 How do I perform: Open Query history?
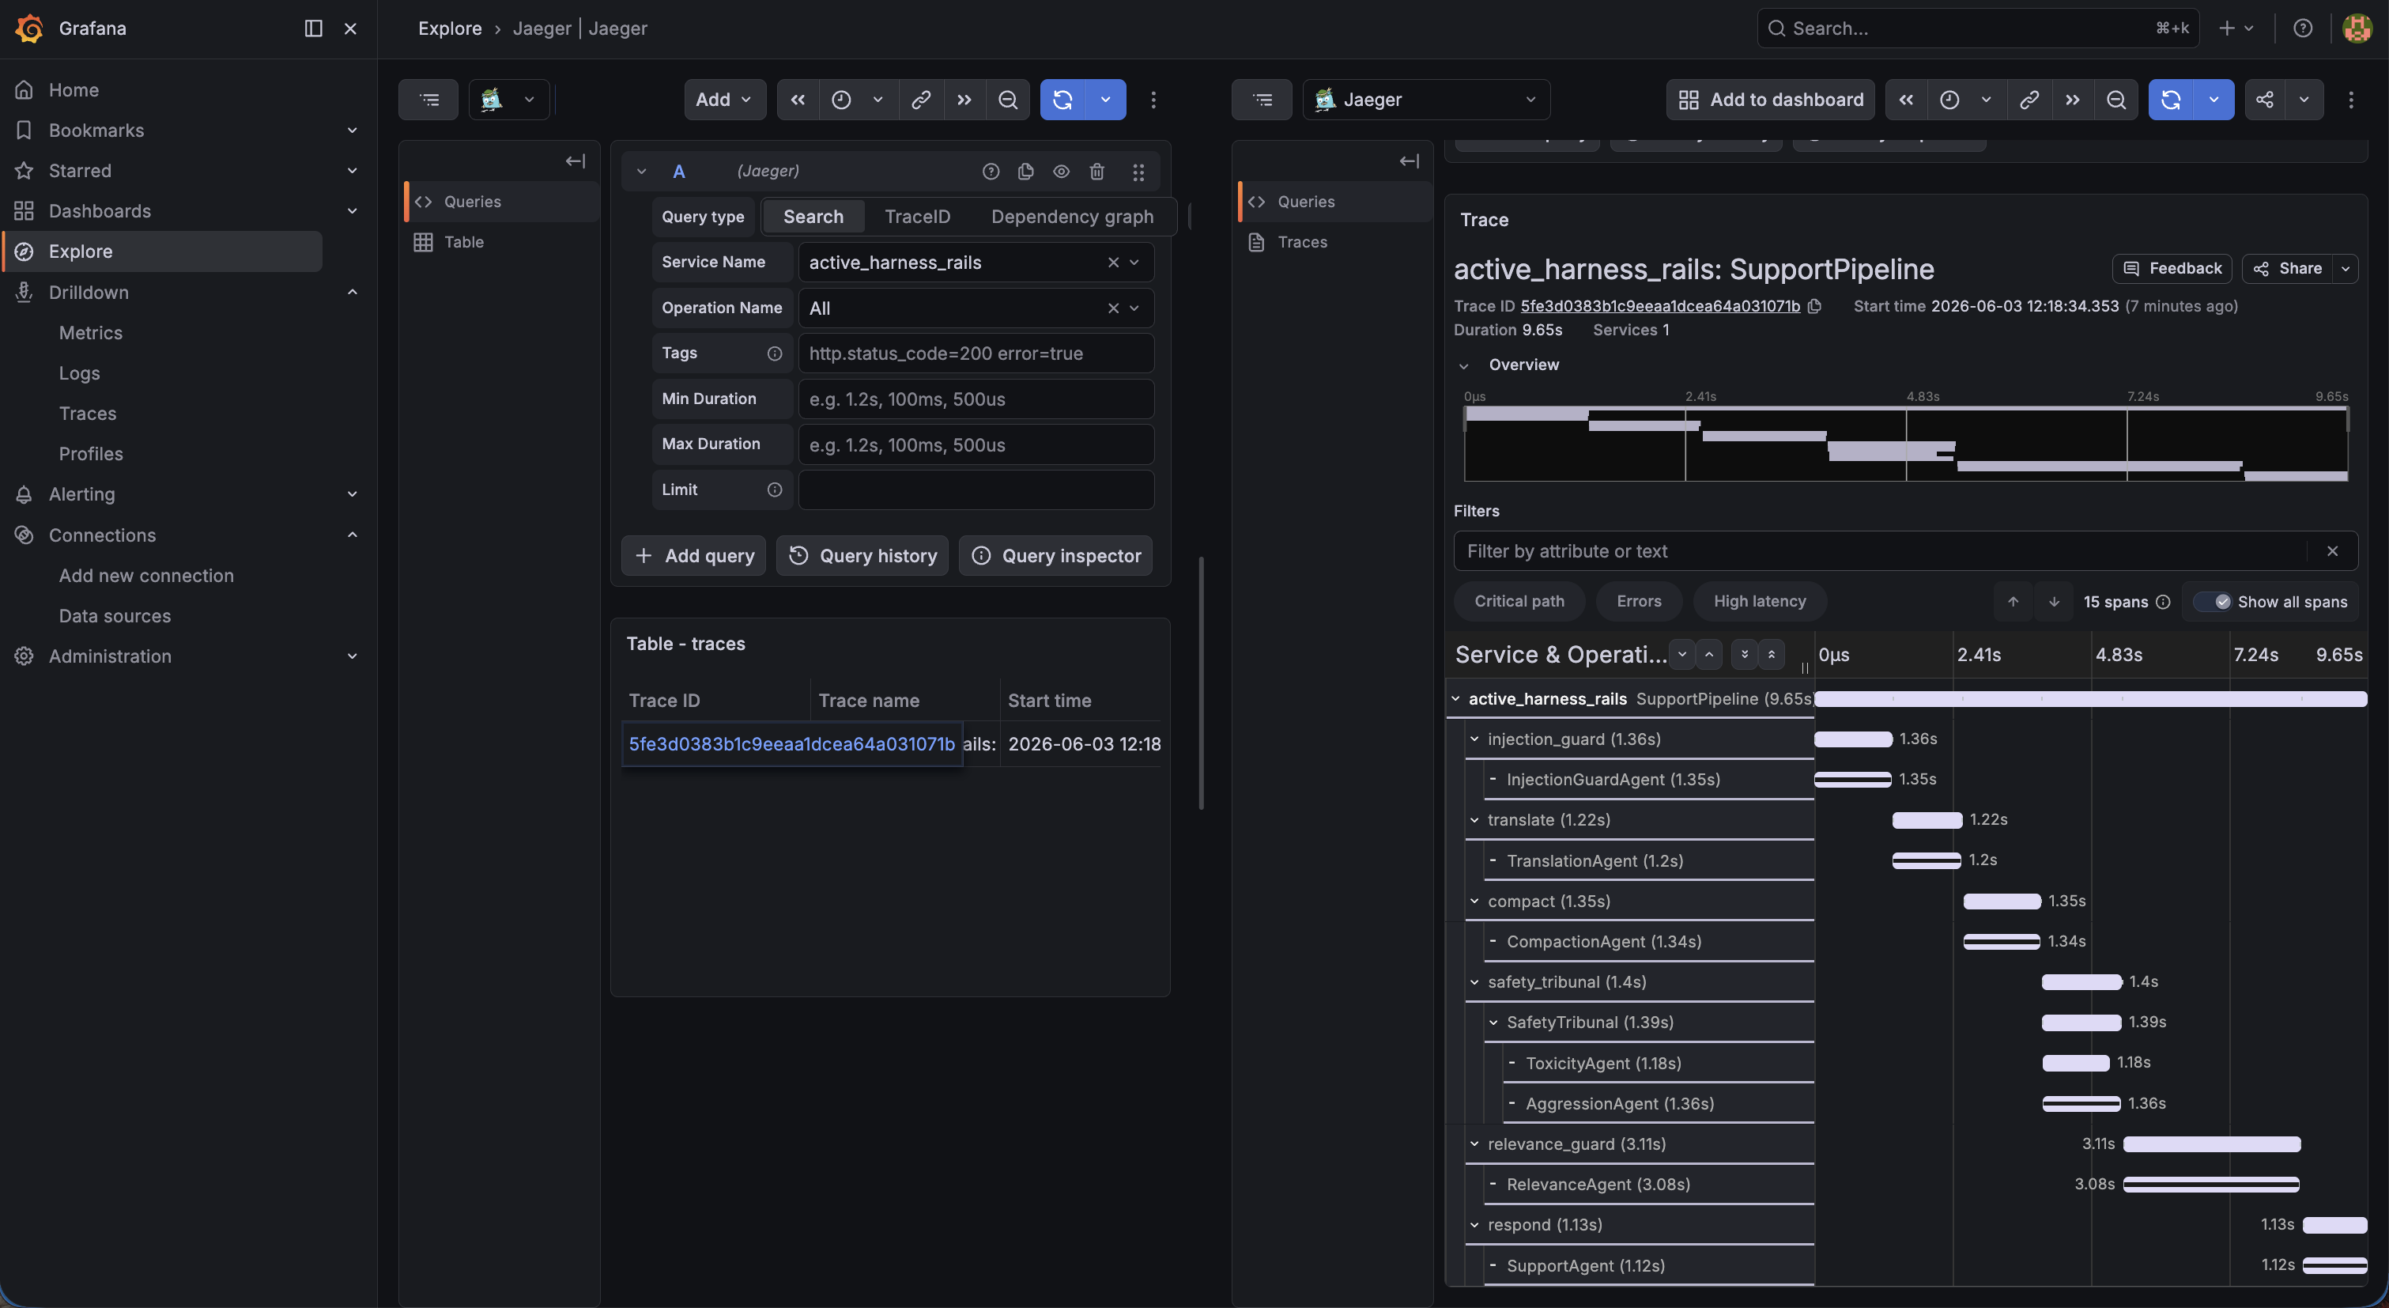pos(862,556)
